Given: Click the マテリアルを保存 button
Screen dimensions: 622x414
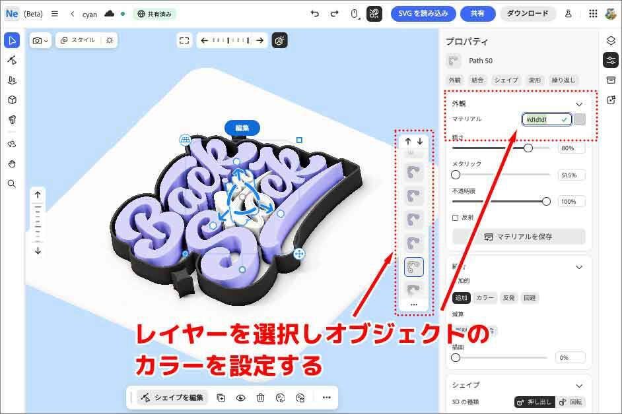Looking at the screenshot, I should [518, 237].
